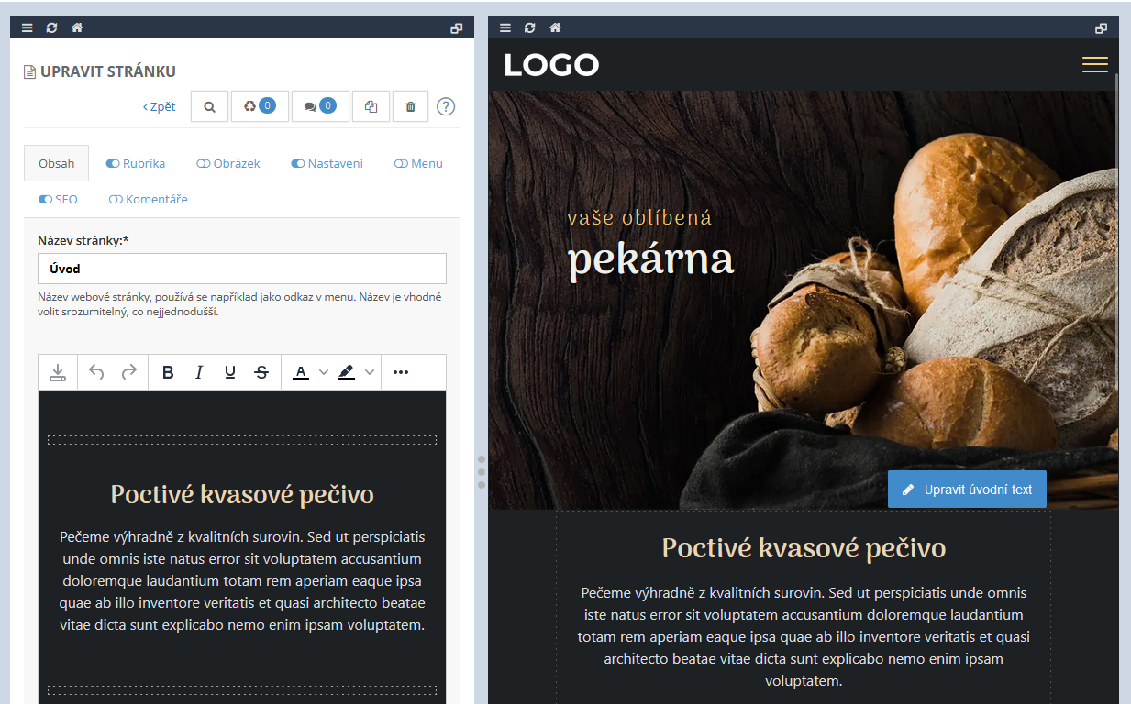This screenshot has width=1131, height=704.
Task: Toggle the Obrázek switch tab
Action: (x=228, y=163)
